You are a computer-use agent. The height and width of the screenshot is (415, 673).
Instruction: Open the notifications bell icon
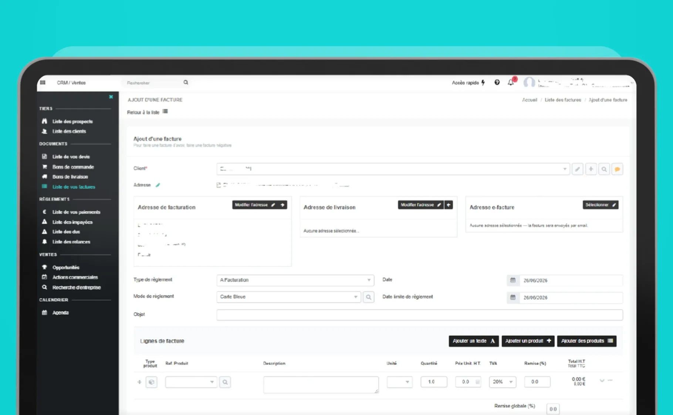click(511, 82)
